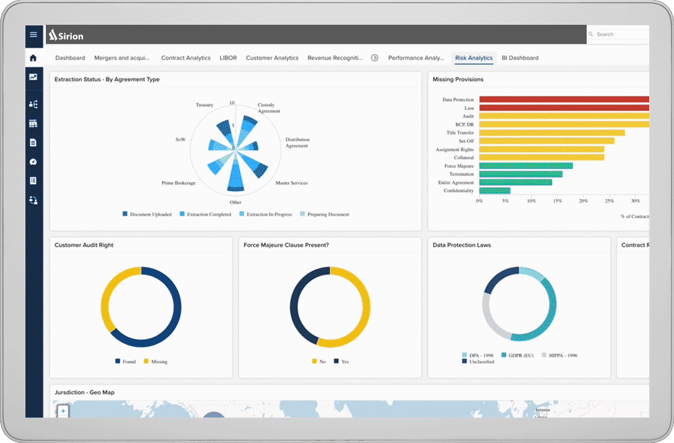Click the GDPR (EU) legend color swatch
The width and height of the screenshot is (674, 443).
click(x=504, y=356)
